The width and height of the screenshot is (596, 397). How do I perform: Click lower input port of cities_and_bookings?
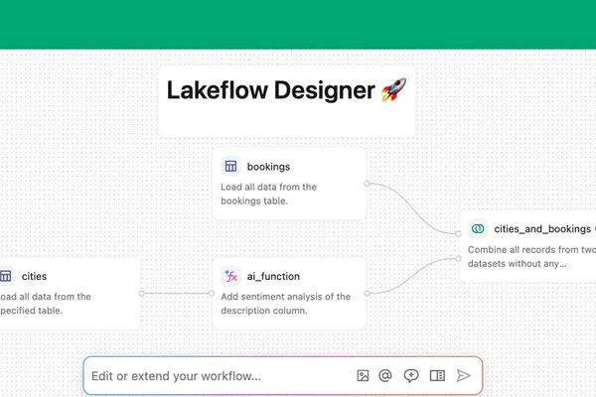[458, 259]
